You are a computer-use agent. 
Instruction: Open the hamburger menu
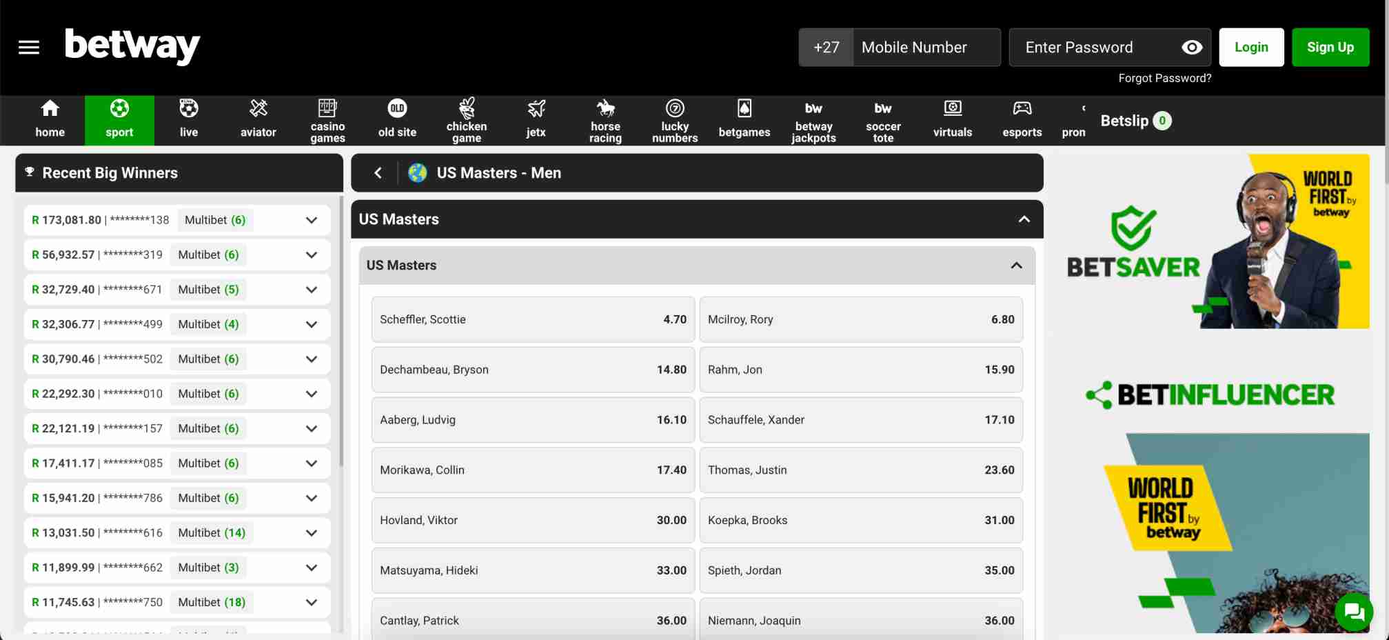click(28, 48)
